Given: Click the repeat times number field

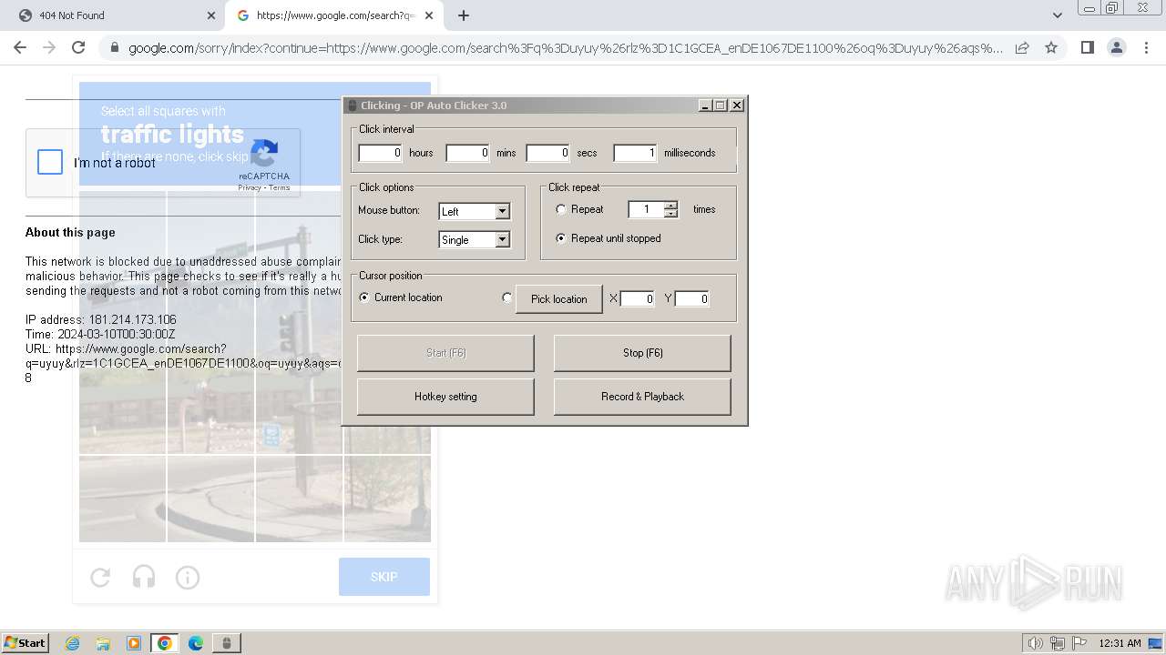Looking at the screenshot, I should (646, 209).
